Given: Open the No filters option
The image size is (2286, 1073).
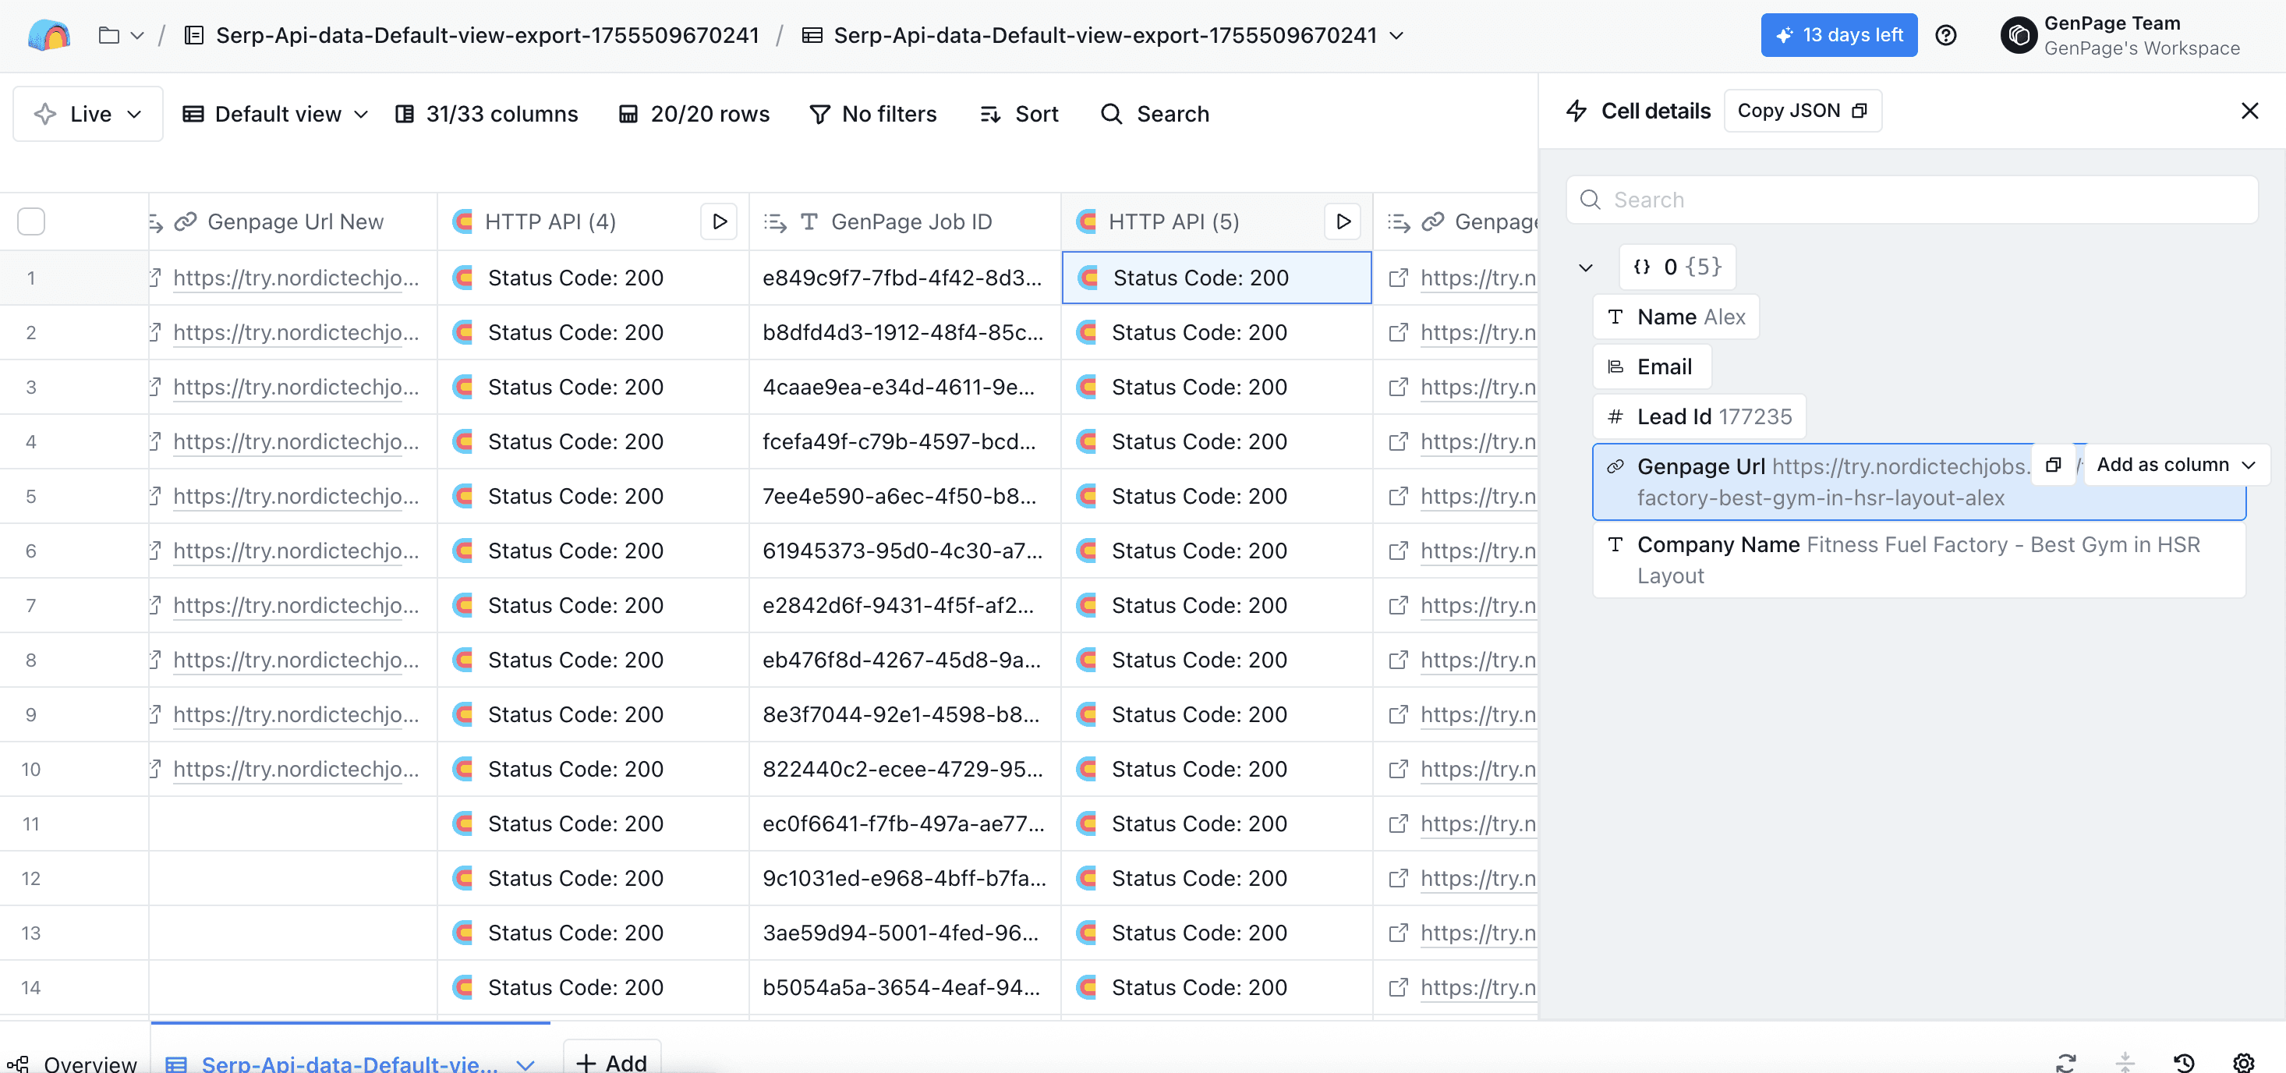Looking at the screenshot, I should (x=873, y=114).
